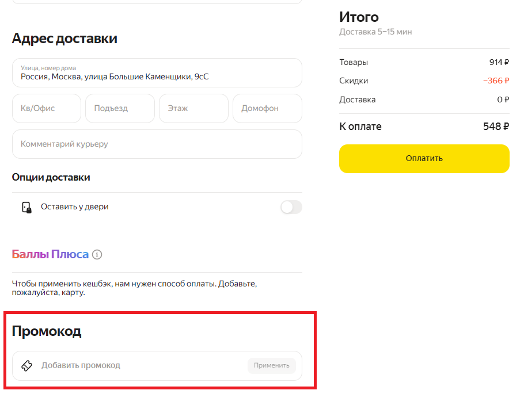The image size is (524, 394).
Task: Click the Кв/Офис input field
Action: click(x=47, y=108)
